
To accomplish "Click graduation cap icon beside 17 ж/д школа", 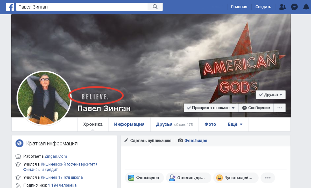I will pyautogui.click(x=18, y=178).
